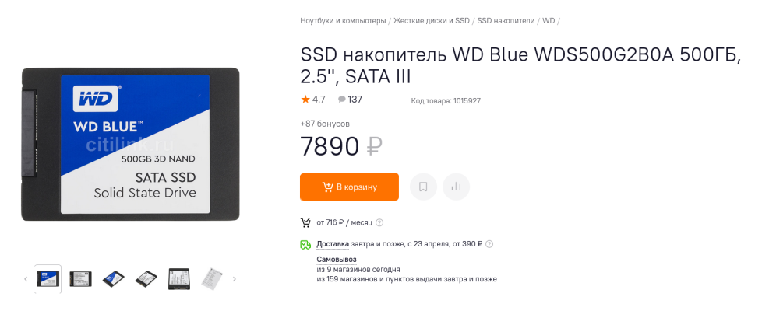The height and width of the screenshot is (318, 769).
Task: Go to Ноутбуки и компьютеры breadcrumb
Action: [344, 21]
